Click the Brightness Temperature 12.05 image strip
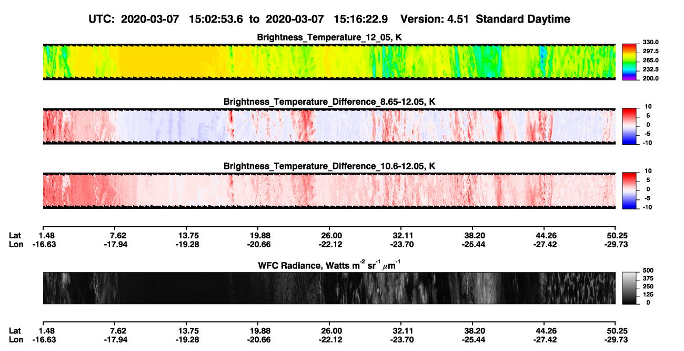 point(329,62)
